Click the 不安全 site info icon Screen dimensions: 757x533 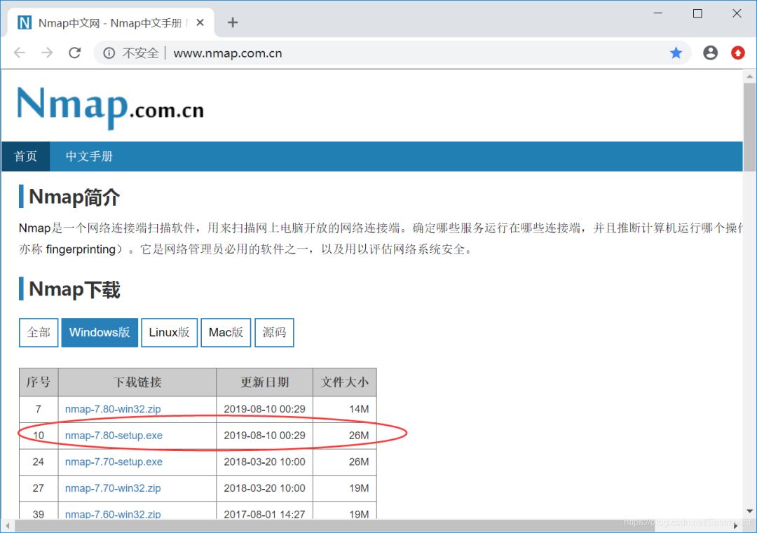point(109,53)
